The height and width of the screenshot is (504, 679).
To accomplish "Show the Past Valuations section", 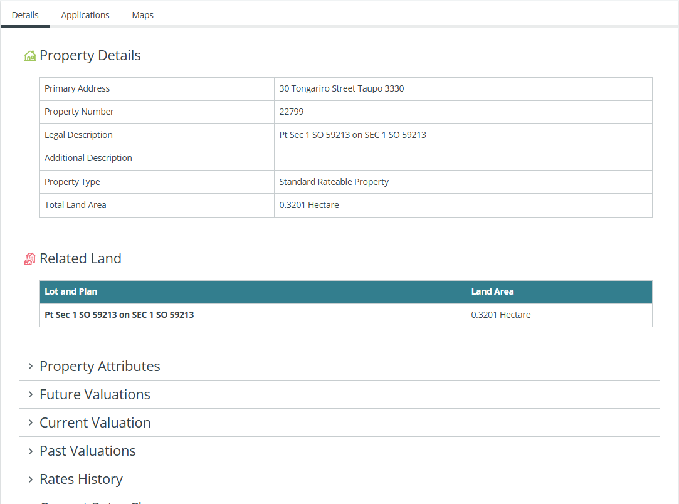I will pos(87,451).
